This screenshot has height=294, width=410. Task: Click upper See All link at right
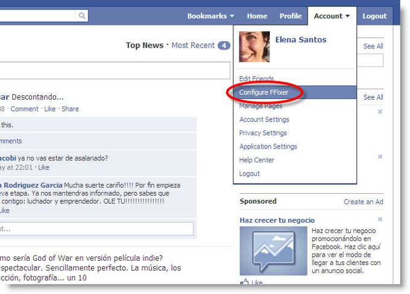click(x=373, y=46)
